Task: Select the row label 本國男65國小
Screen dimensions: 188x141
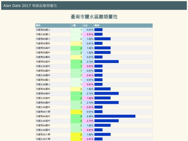Action: pos(43,30)
